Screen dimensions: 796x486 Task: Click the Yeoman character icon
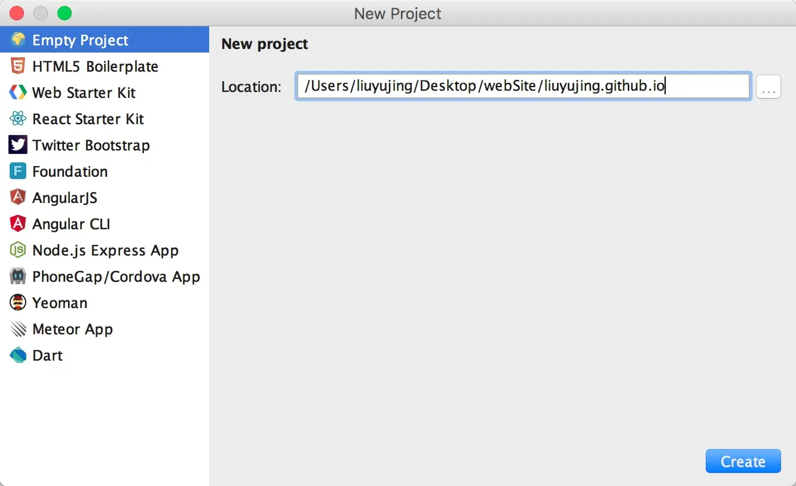point(18,303)
